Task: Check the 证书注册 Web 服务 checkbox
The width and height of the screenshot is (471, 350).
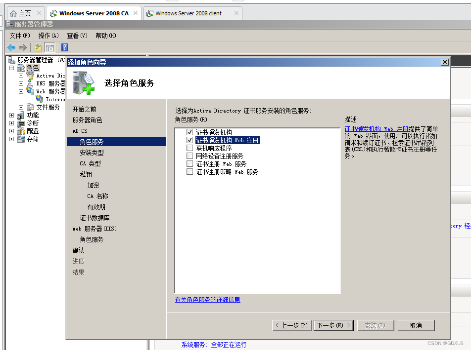Action: (189, 163)
